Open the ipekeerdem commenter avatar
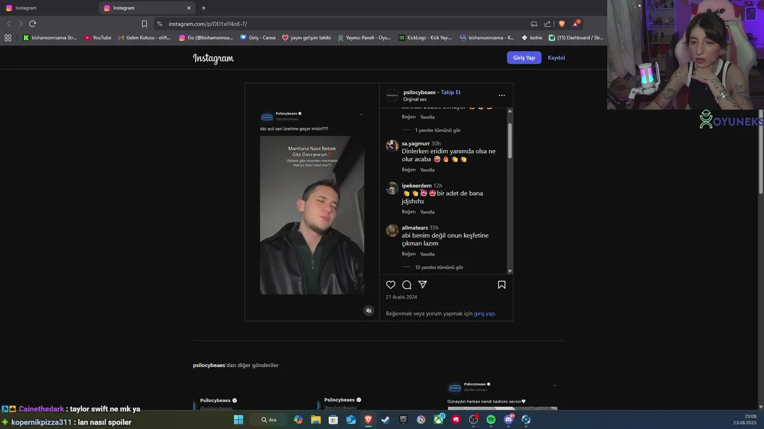The width and height of the screenshot is (764, 429). [392, 188]
